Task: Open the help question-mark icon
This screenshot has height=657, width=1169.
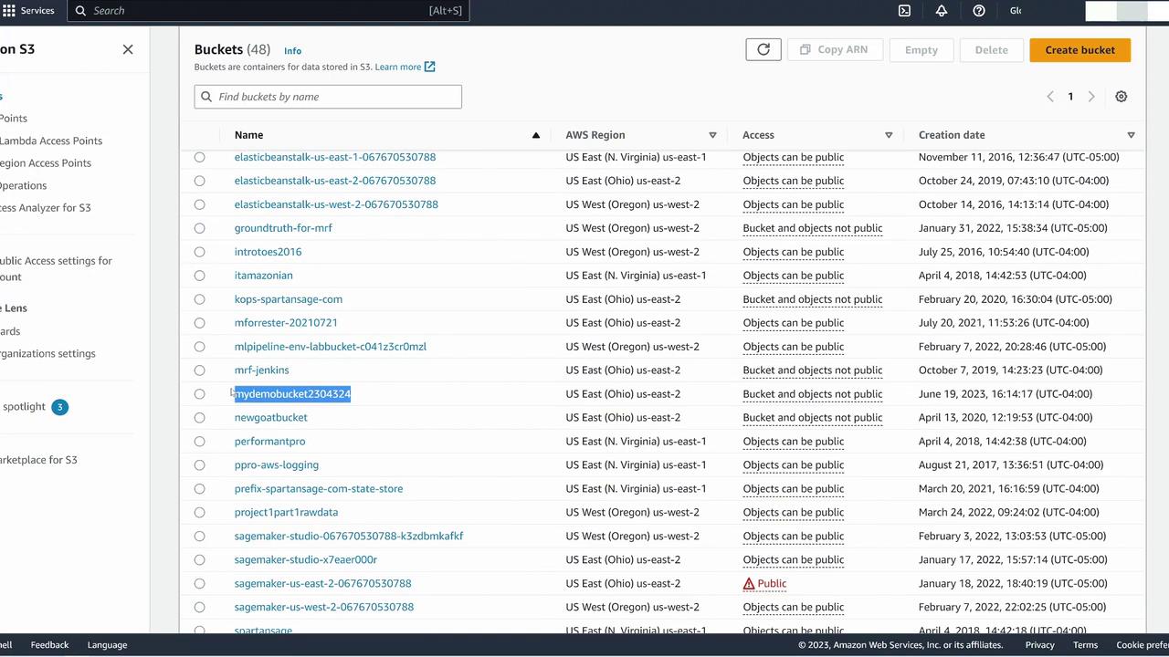Action: coord(979,11)
